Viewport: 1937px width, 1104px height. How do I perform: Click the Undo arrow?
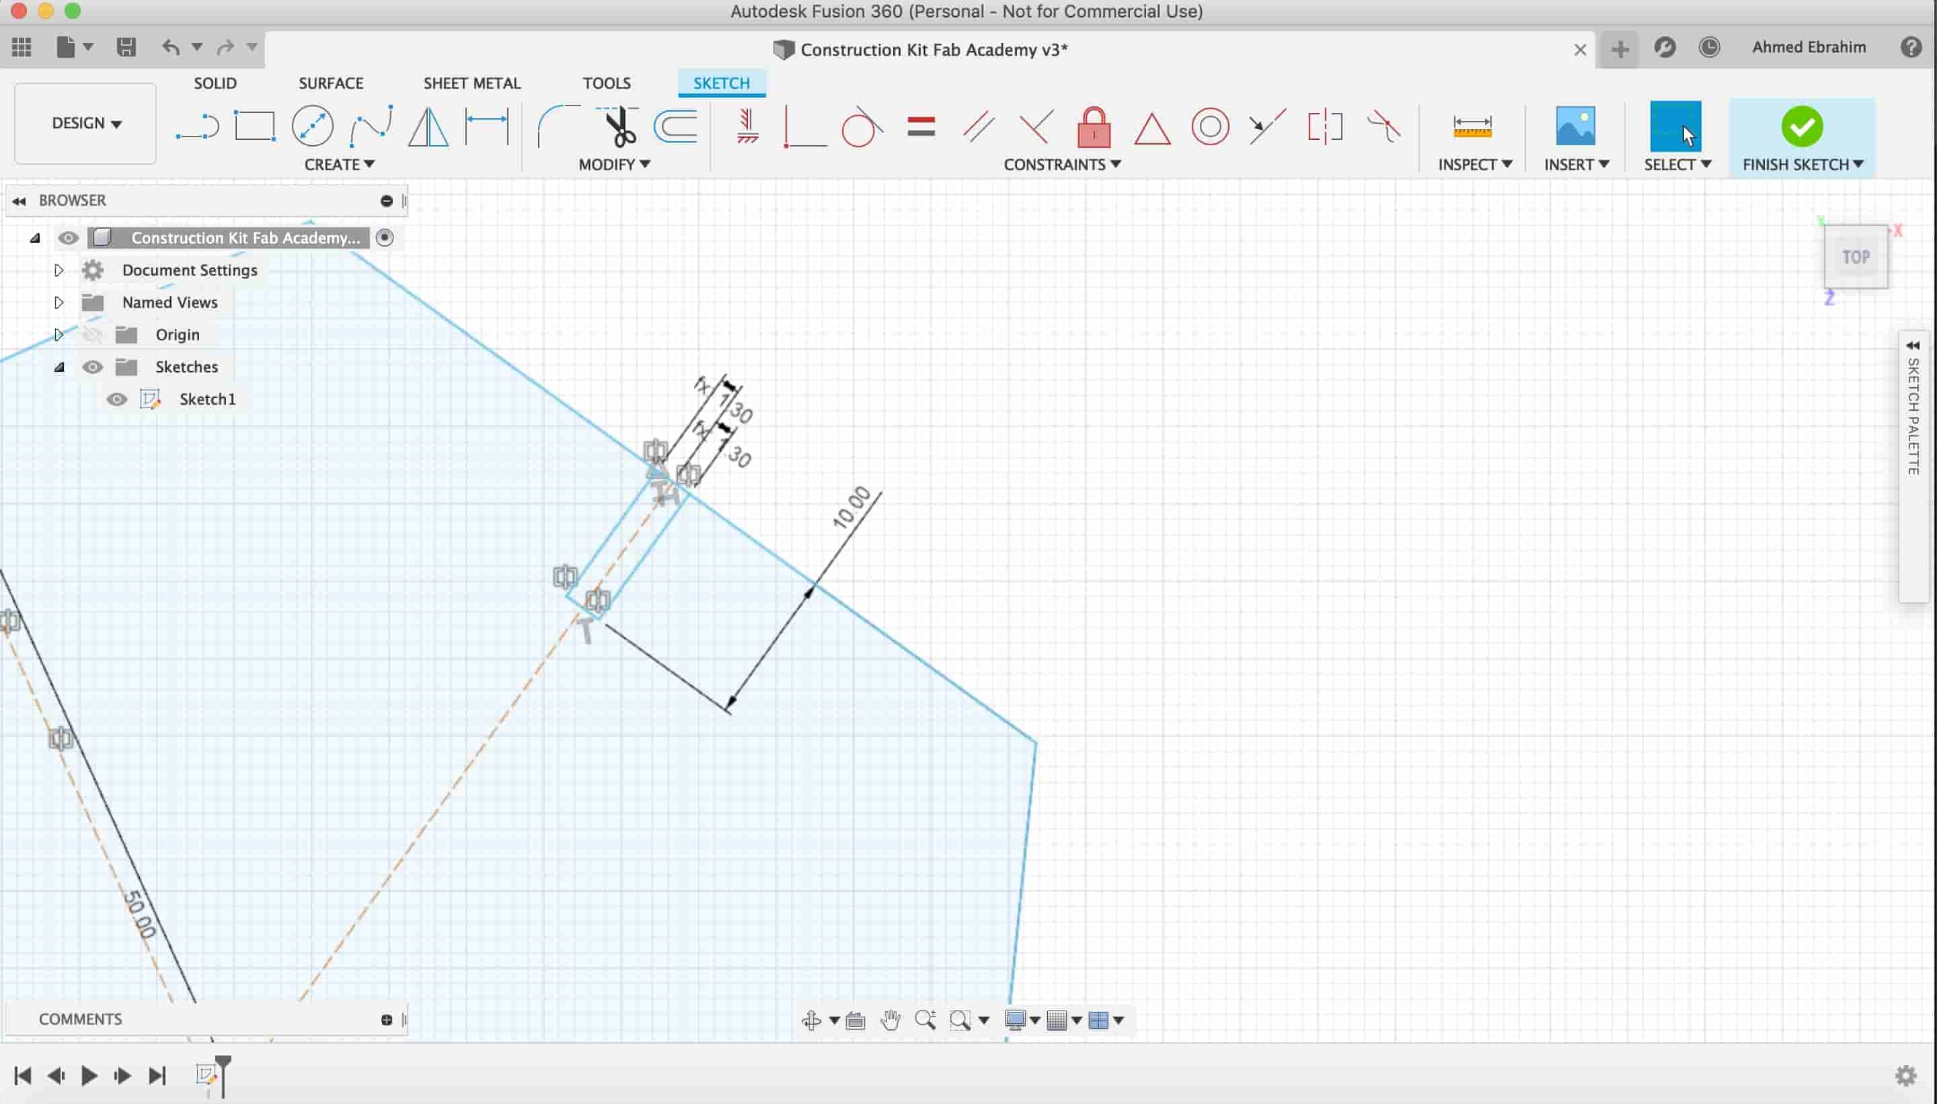pos(171,47)
